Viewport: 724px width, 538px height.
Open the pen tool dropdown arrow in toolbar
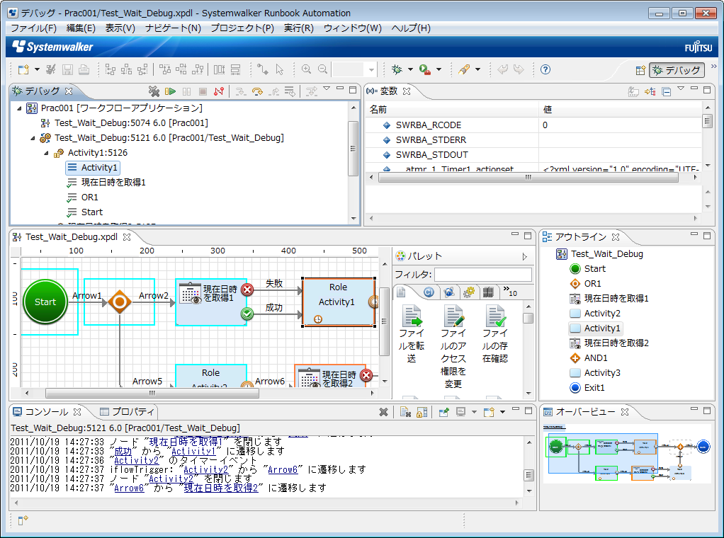pyautogui.click(x=478, y=69)
